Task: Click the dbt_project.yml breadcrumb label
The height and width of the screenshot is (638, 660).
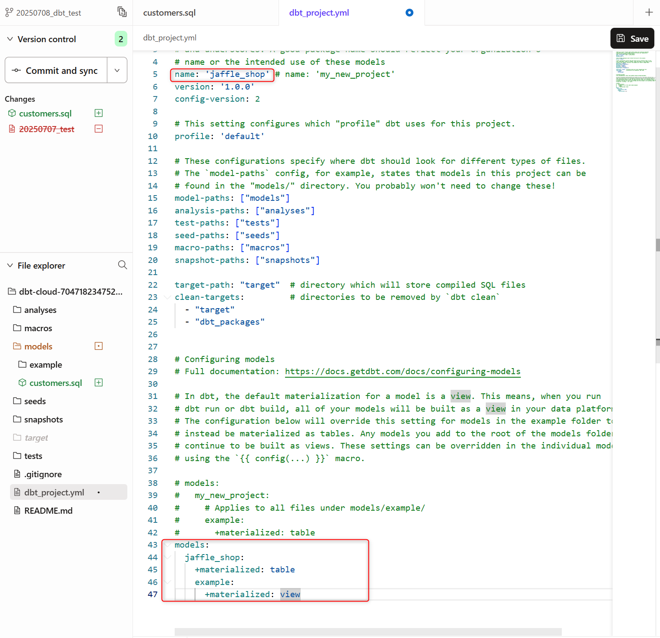Action: pos(170,38)
